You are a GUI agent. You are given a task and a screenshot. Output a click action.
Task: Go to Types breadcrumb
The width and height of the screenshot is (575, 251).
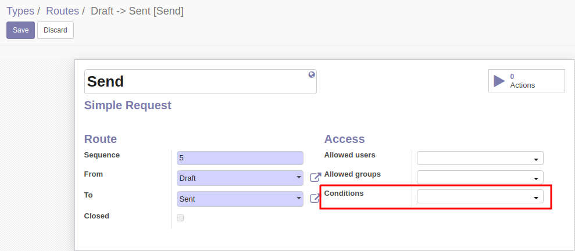point(20,11)
